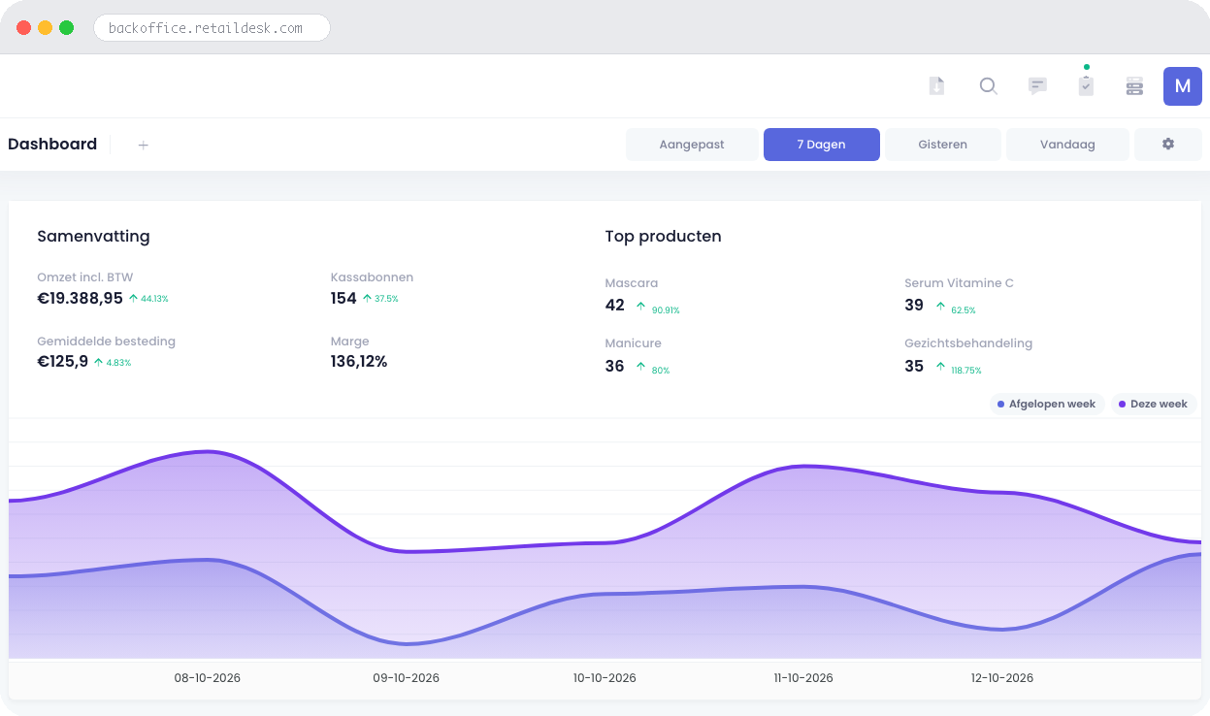The image size is (1210, 716).
Task: Click the 37.5% receipts growth indicator
Action: tap(380, 299)
